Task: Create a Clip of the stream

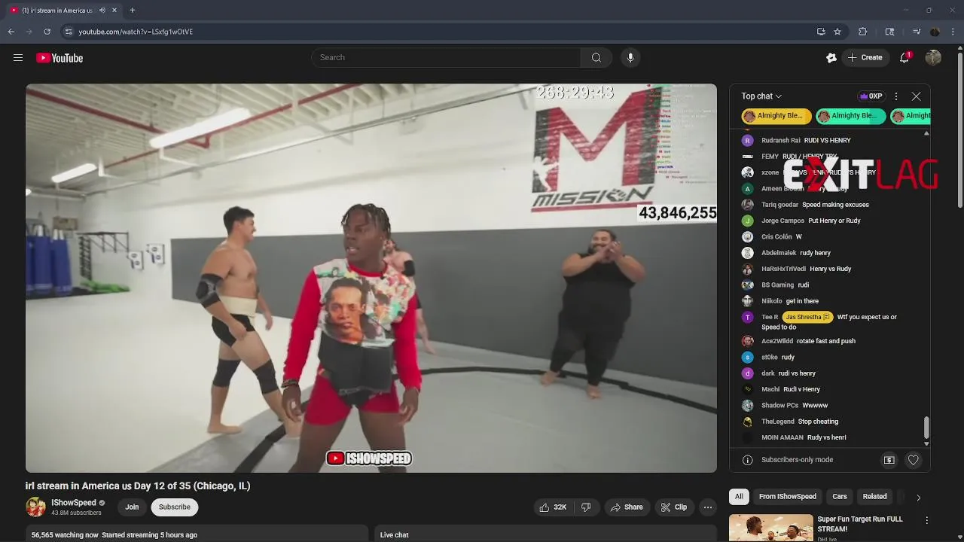Action: point(674,507)
